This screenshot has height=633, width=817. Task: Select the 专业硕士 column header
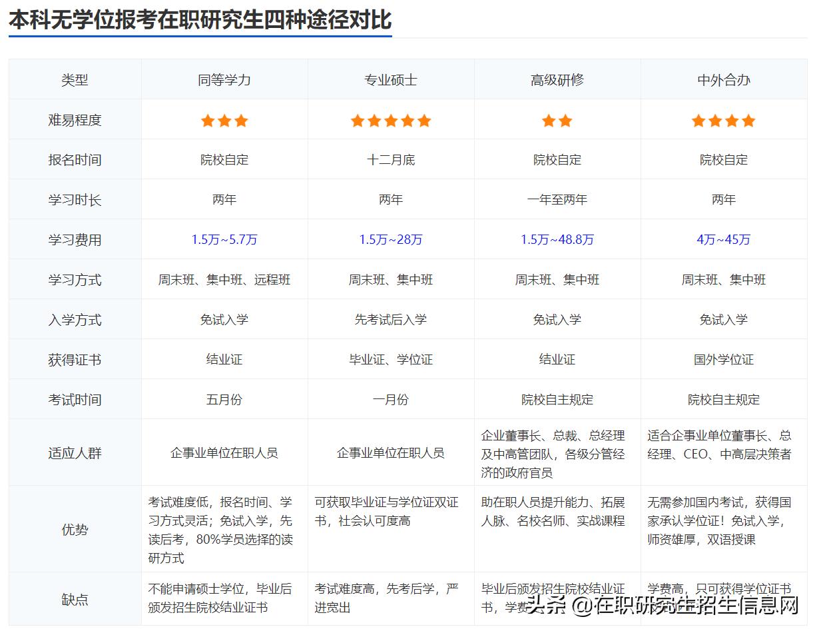click(x=390, y=79)
